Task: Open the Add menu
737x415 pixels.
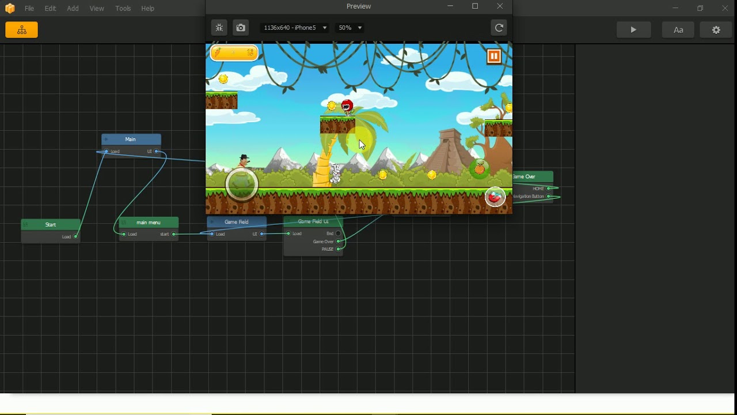Action: (73, 9)
